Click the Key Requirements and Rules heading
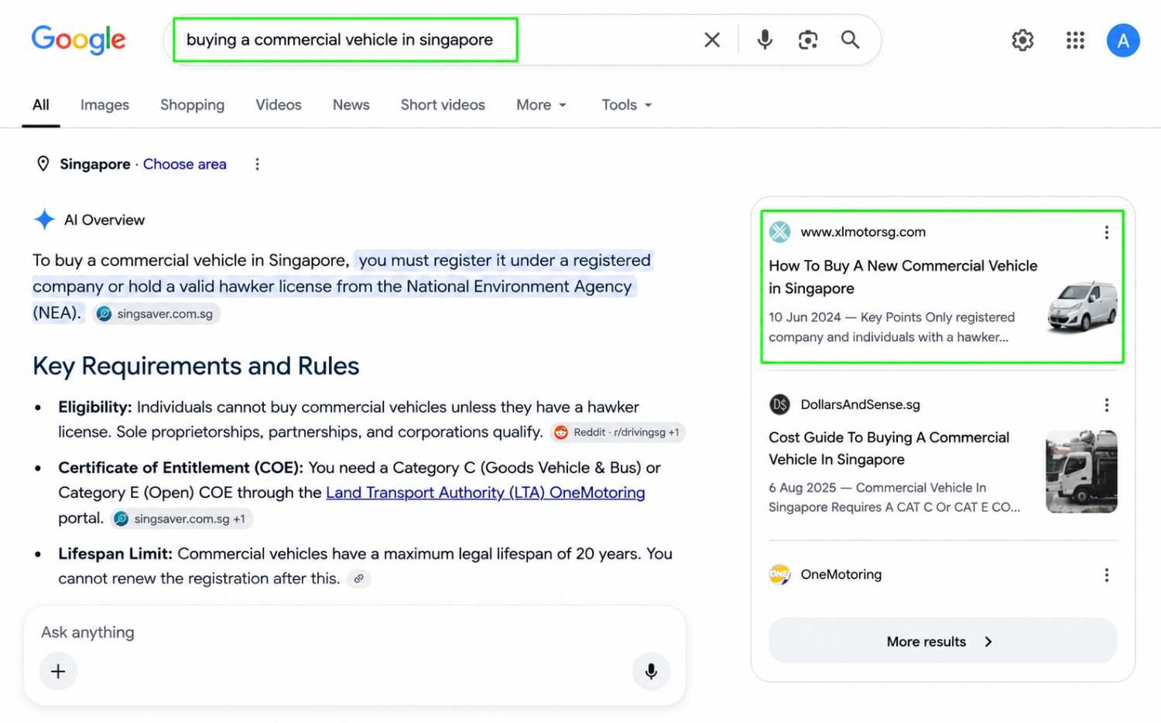The height and width of the screenshot is (723, 1161). click(x=196, y=366)
